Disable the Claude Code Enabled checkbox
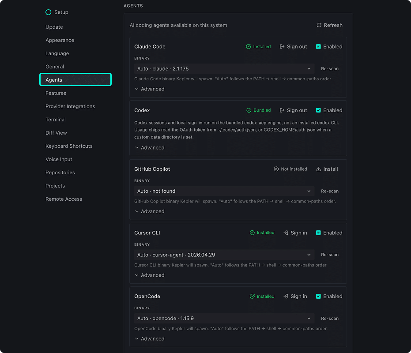Screen dimensions: 411x353 click(318, 47)
